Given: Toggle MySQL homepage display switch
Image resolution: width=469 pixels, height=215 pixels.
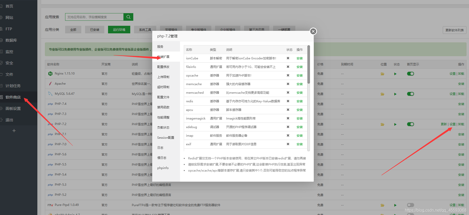Looking at the screenshot, I should (x=410, y=94).
